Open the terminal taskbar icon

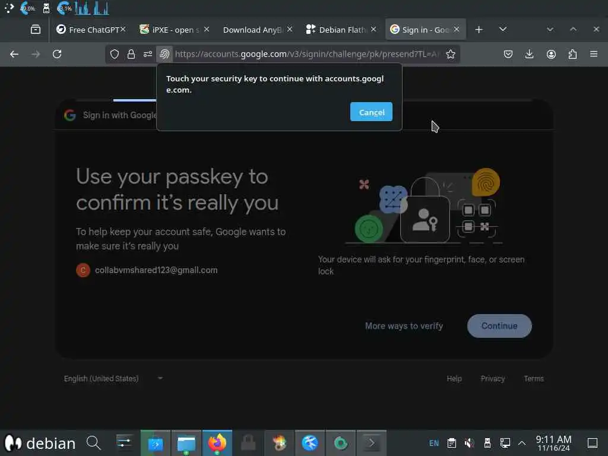pos(372,443)
